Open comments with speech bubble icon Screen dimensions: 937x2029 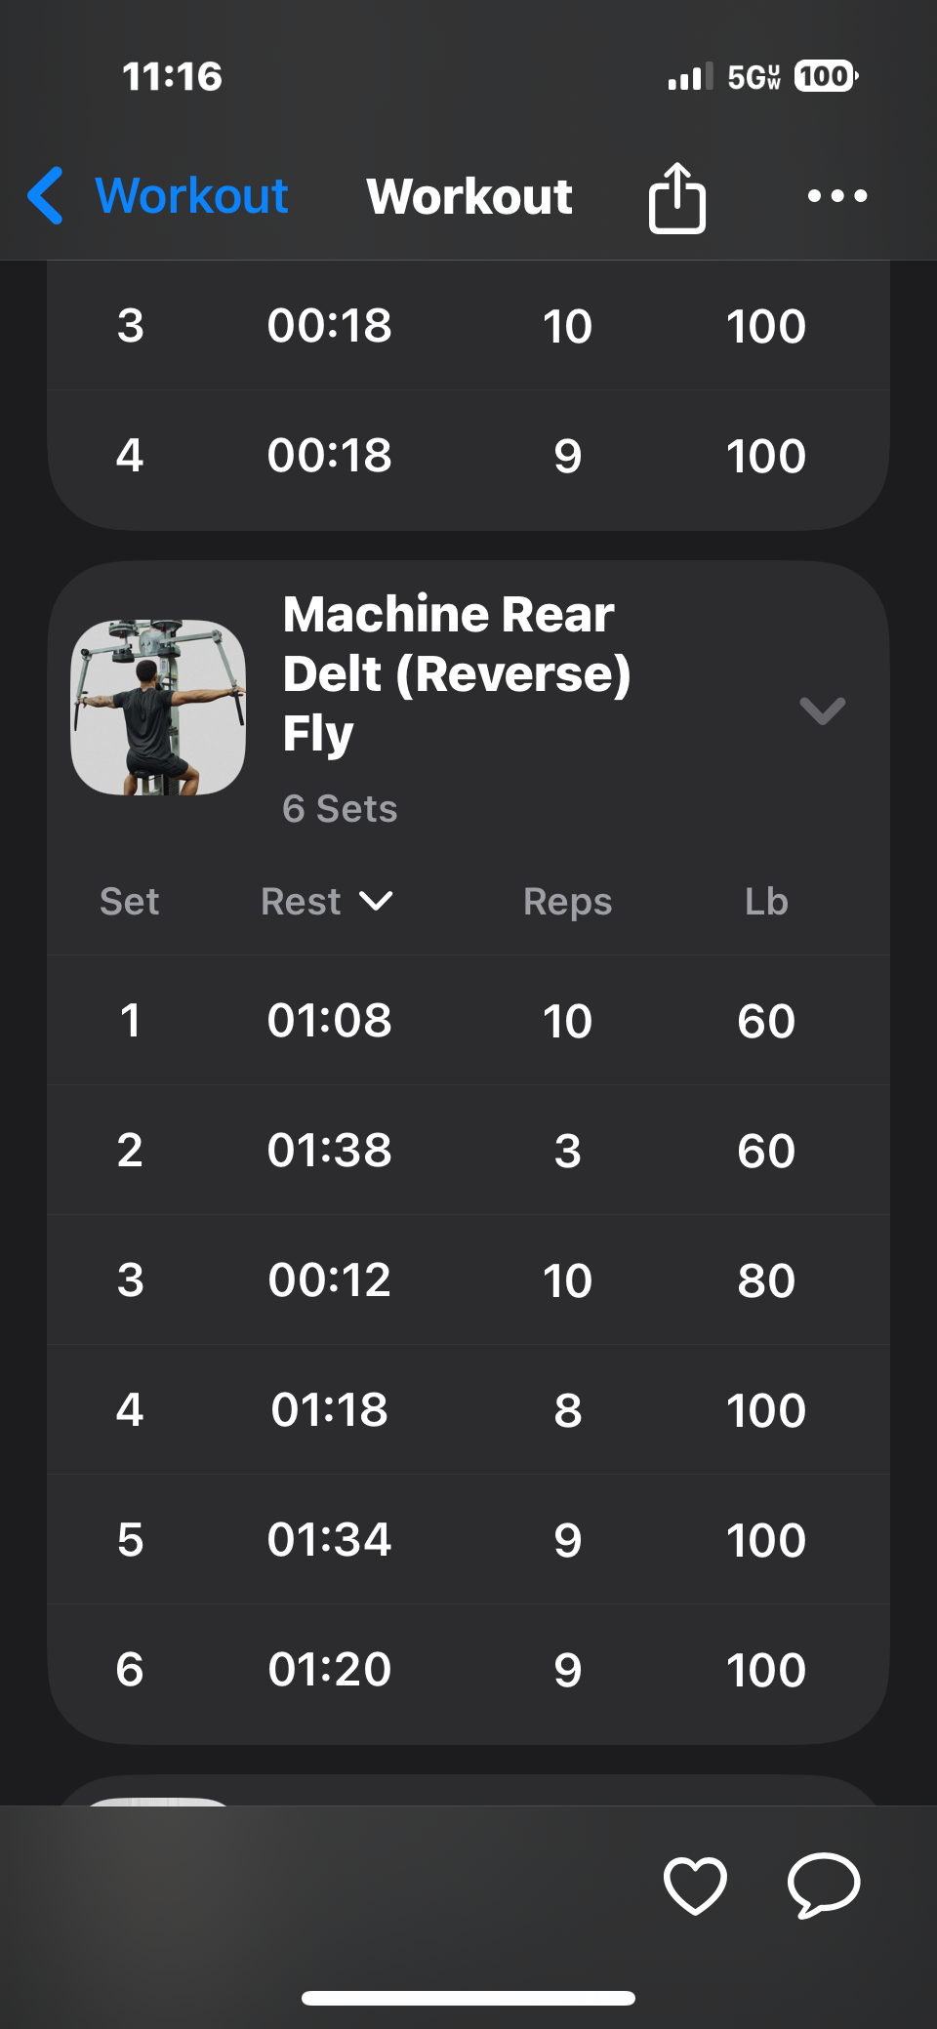click(x=824, y=1885)
